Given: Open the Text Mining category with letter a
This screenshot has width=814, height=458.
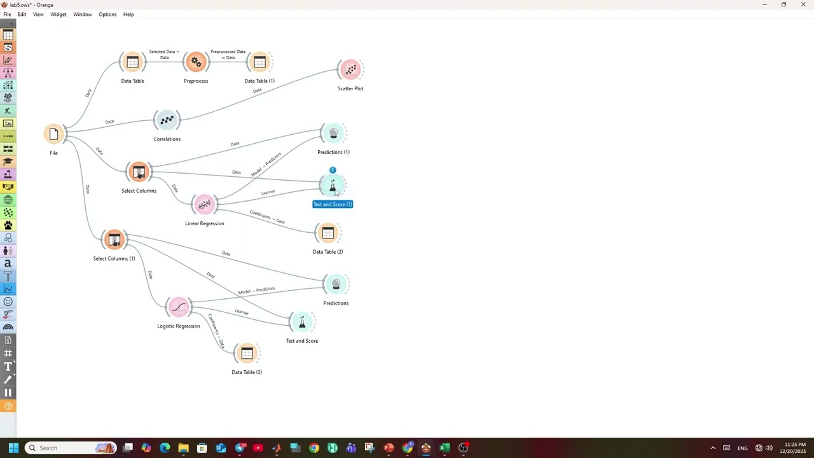Looking at the screenshot, I should (x=8, y=264).
